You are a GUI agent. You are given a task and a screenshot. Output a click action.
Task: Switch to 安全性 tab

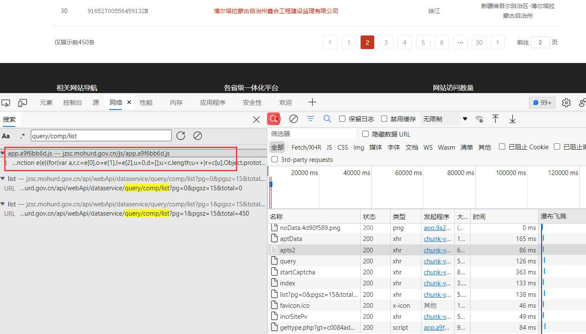pos(252,102)
